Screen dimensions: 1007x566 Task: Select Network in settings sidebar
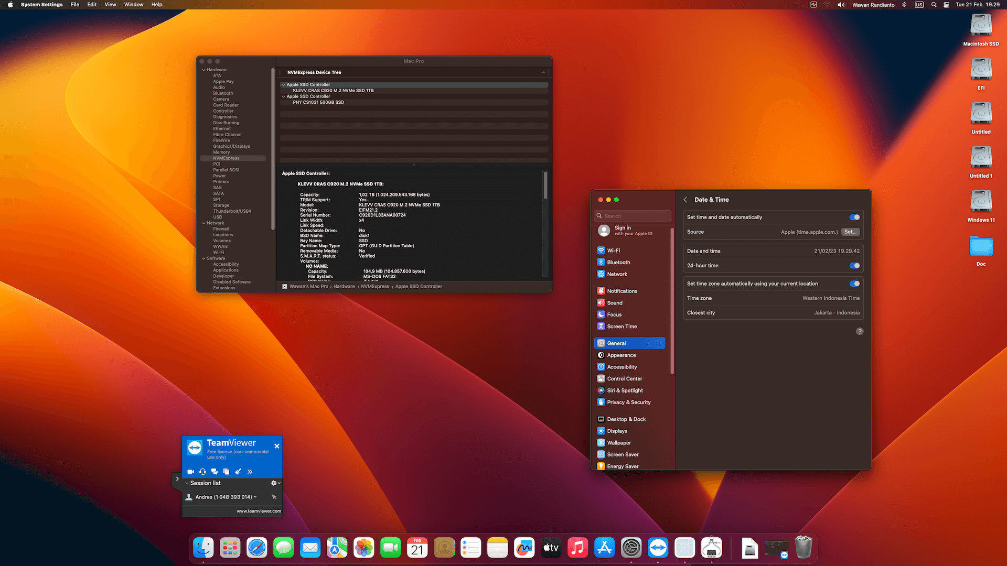pos(629,274)
